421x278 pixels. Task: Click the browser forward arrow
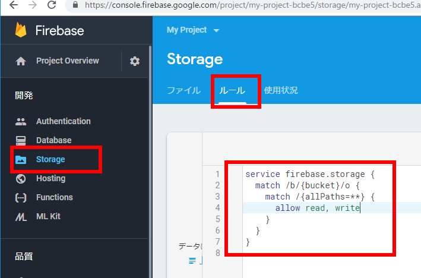tap(33, 5)
